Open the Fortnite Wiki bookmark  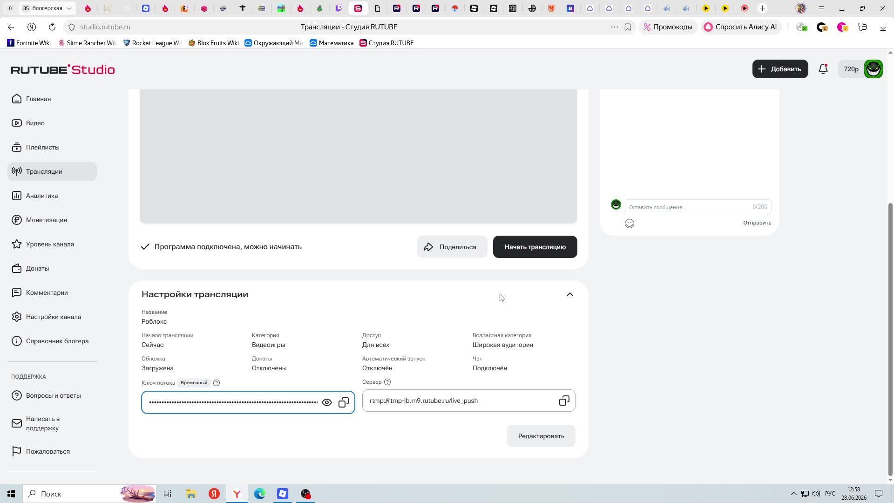29,43
